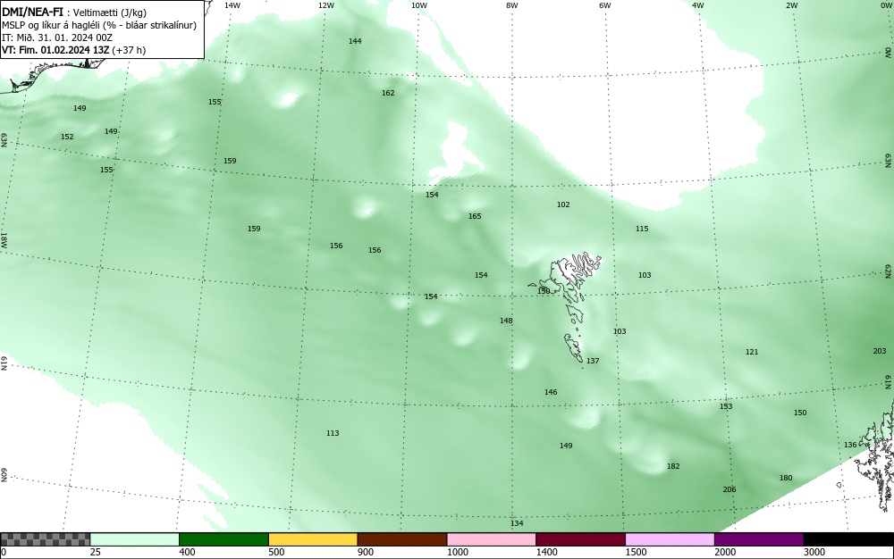894x559 pixels.
Task: Select the light green 25–400 legend swatch
Action: pos(135,539)
